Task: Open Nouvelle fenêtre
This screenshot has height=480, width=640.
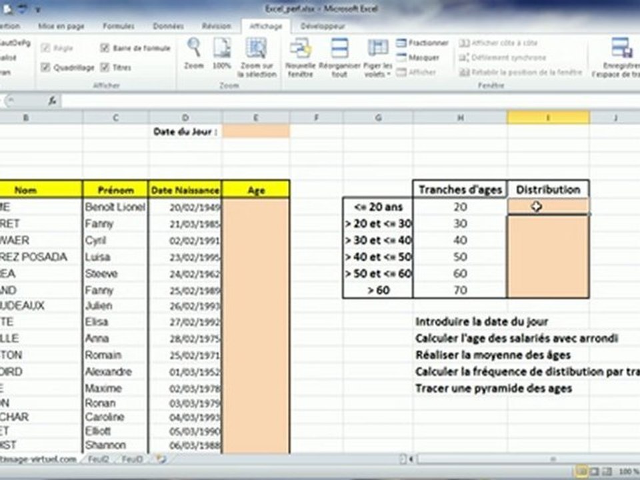Action: point(301,57)
